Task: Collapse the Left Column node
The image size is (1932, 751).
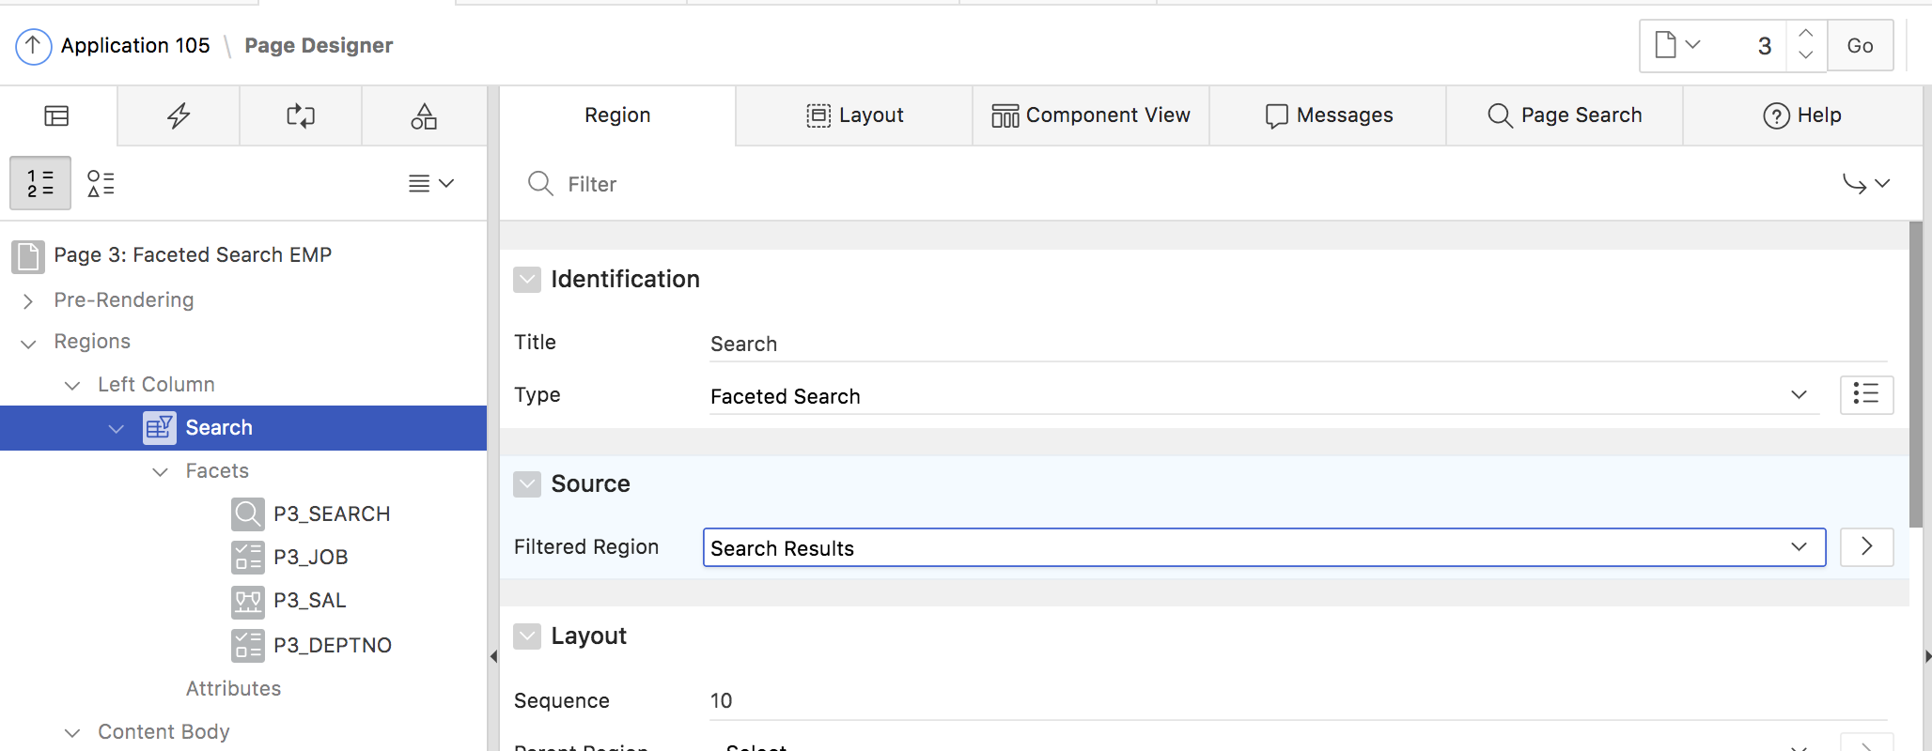Action: coord(72,385)
